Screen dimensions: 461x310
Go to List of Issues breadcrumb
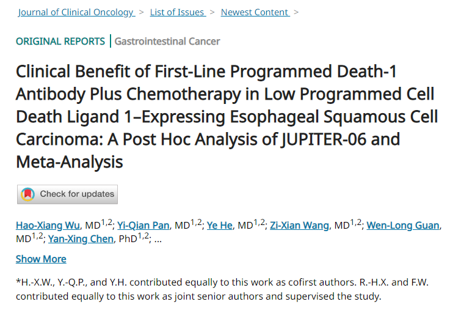click(x=177, y=12)
